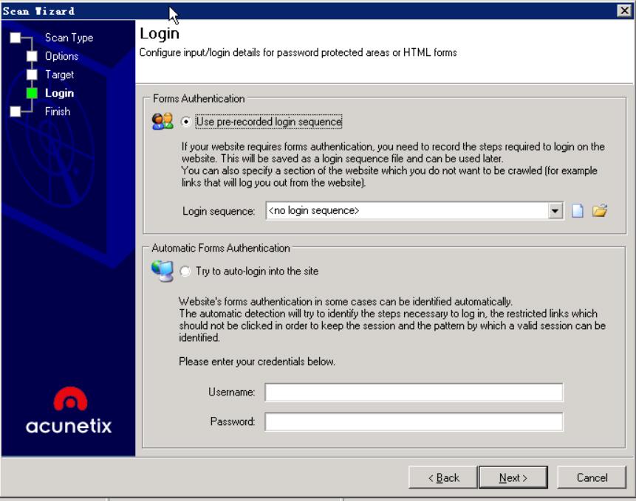Click into the Password field
Image resolution: width=636 pixels, height=501 pixels.
click(x=414, y=421)
